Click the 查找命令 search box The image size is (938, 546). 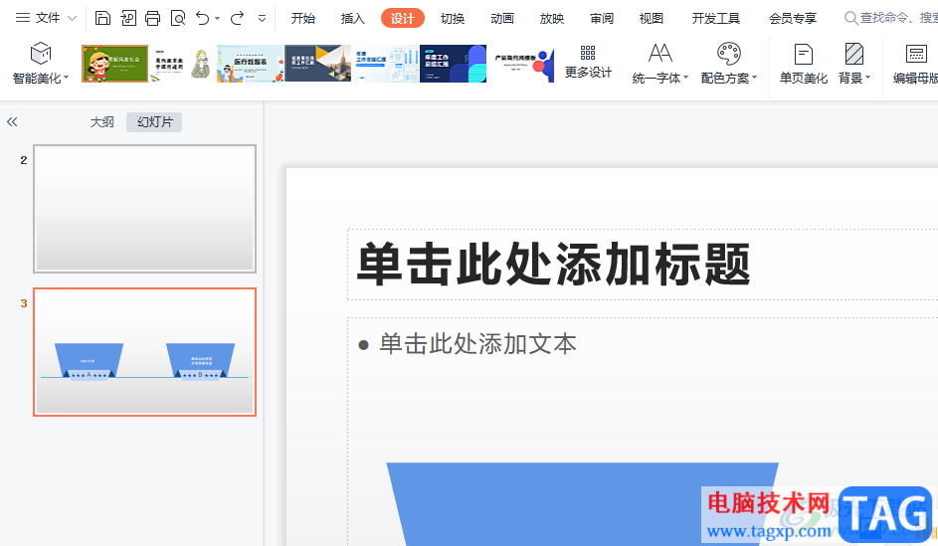click(x=890, y=19)
